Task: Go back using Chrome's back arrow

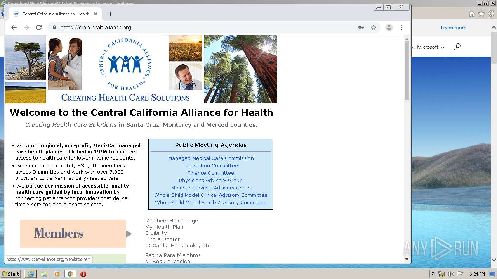Action: [14, 28]
